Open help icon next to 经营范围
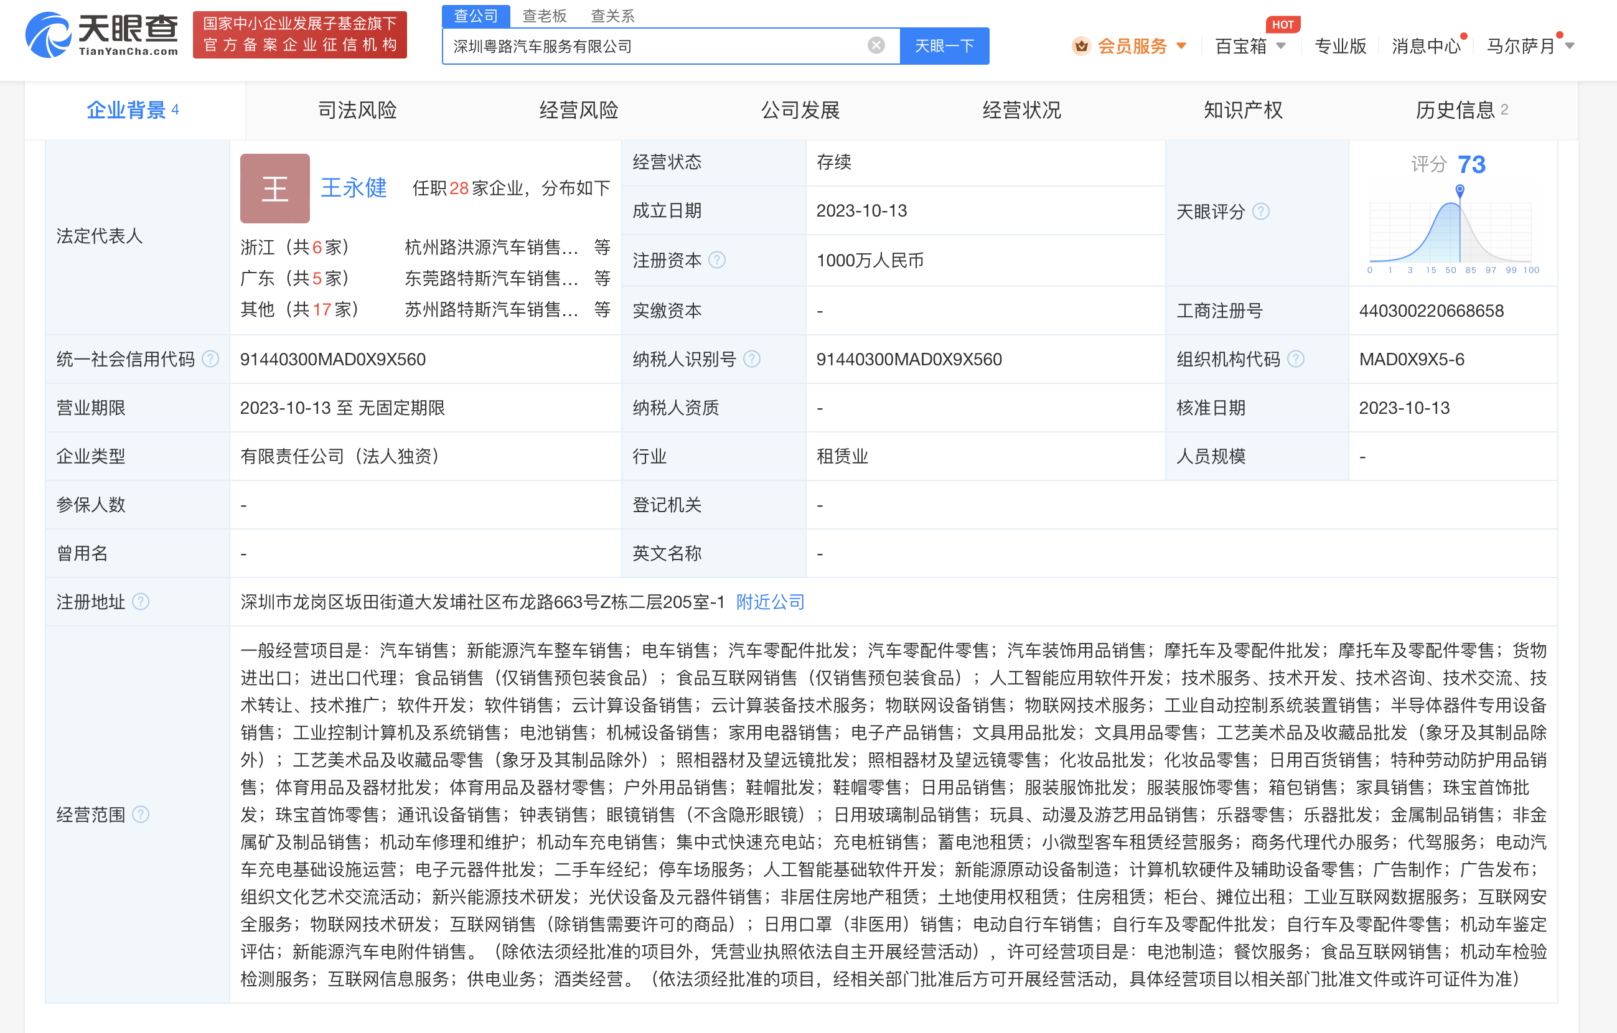 click(x=140, y=814)
